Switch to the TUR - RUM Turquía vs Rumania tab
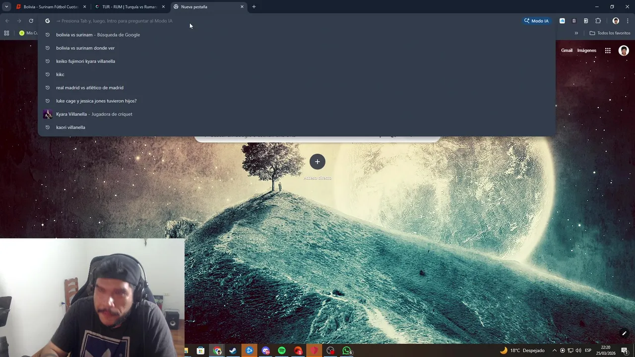 pos(129,7)
